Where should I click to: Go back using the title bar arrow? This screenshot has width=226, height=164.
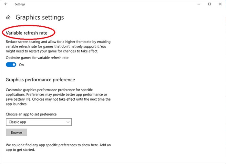point(6,4)
